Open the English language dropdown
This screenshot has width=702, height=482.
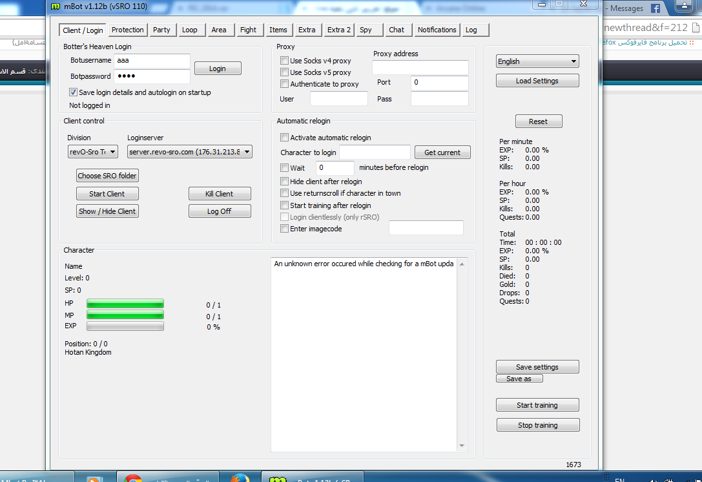click(537, 61)
